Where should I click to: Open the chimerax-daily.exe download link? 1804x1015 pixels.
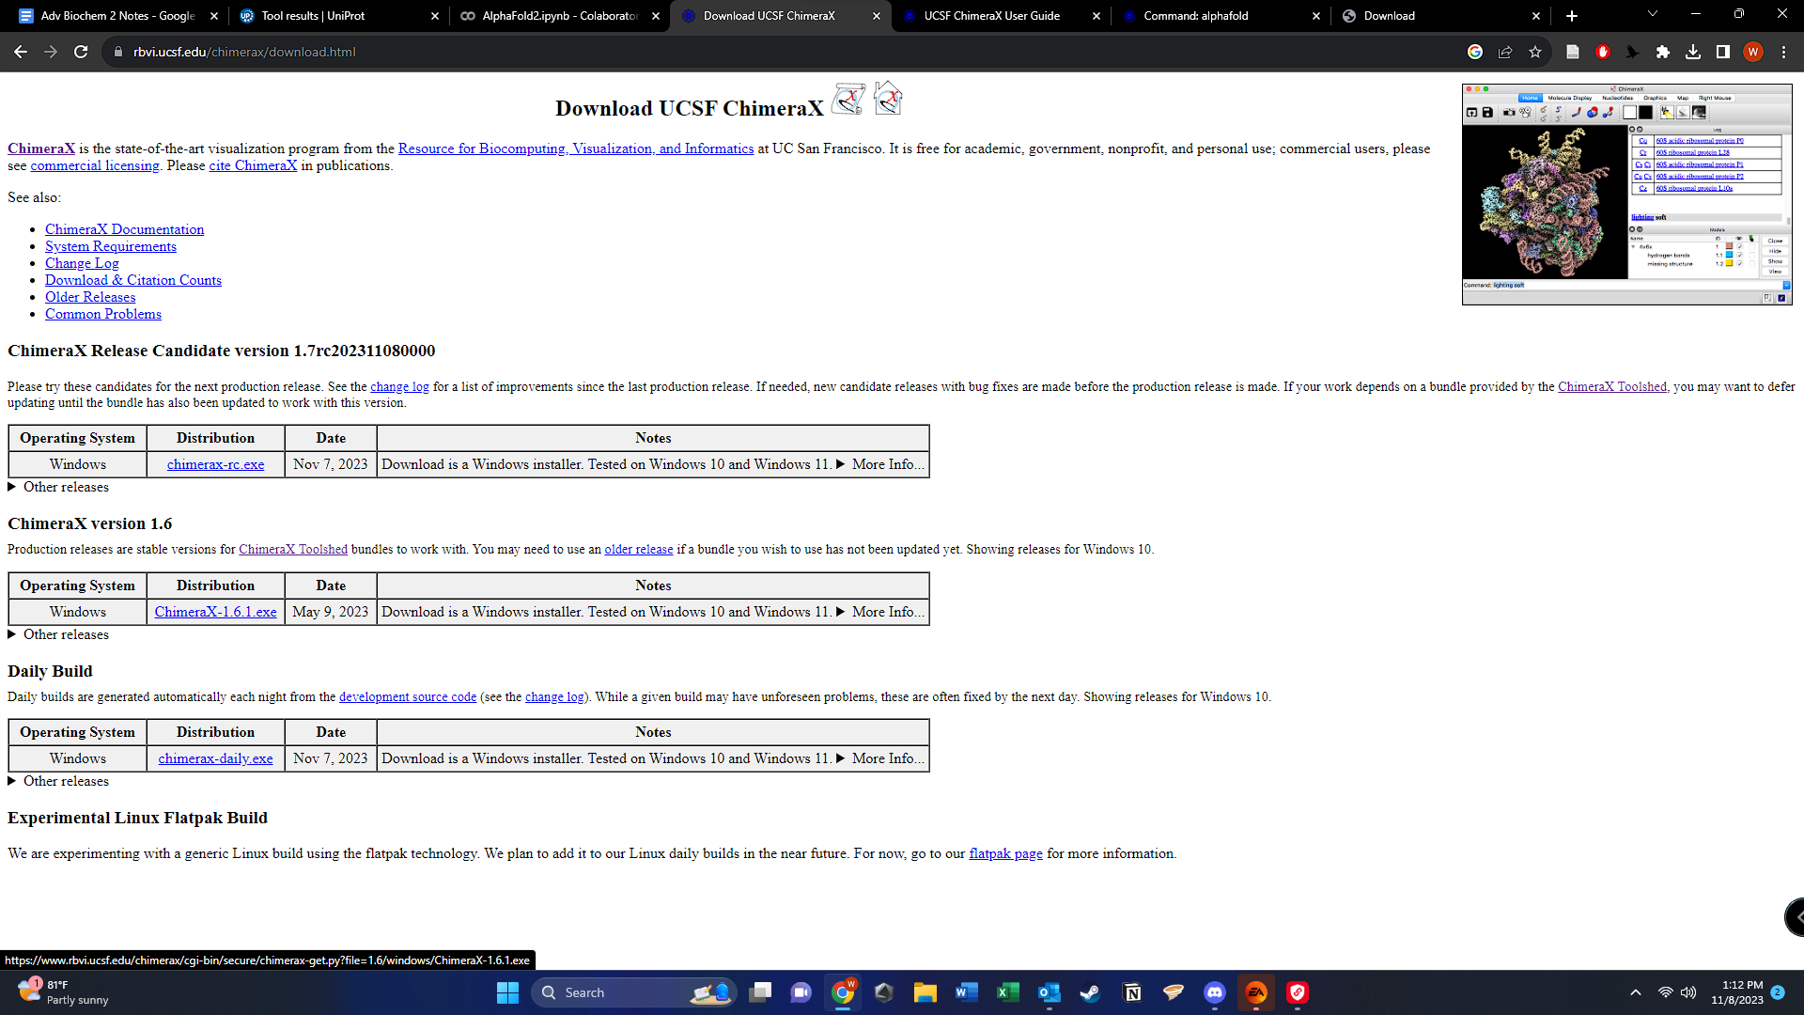(x=215, y=758)
